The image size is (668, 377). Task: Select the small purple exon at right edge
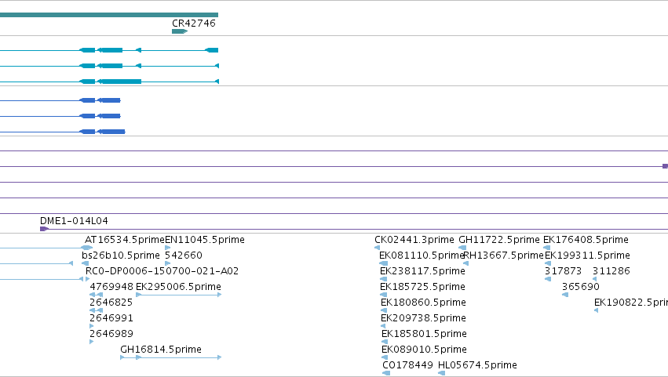point(665,166)
